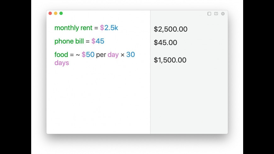Click the $50 amount on the food line
This screenshot has height=154, width=274.
tap(88, 55)
